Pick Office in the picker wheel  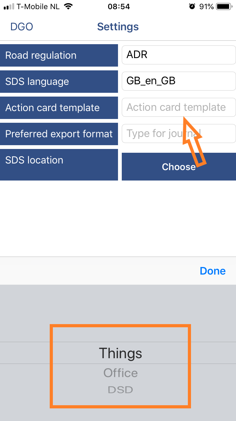pos(121,373)
